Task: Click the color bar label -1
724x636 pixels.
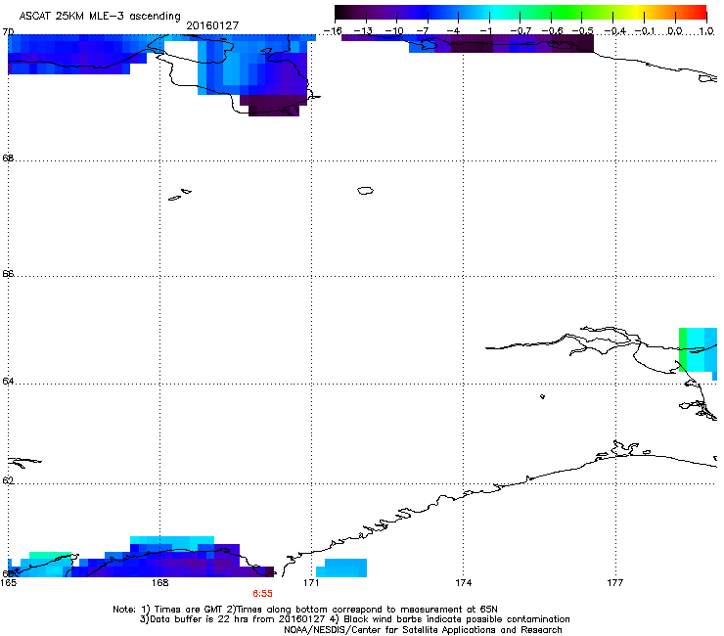Action: click(484, 31)
